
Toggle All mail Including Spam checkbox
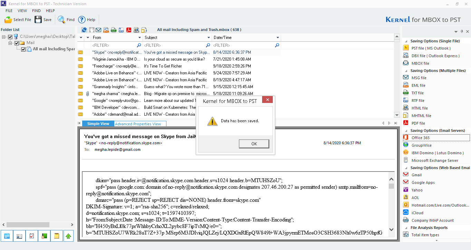point(23,49)
